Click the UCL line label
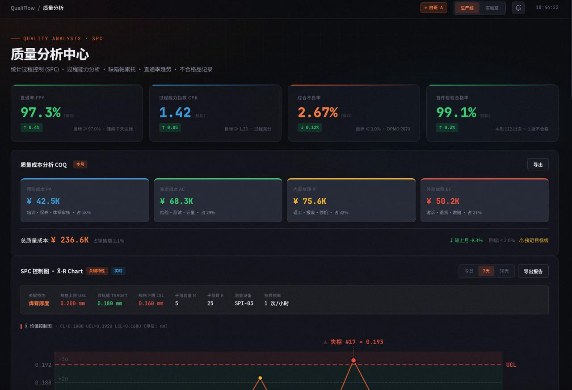 511,365
